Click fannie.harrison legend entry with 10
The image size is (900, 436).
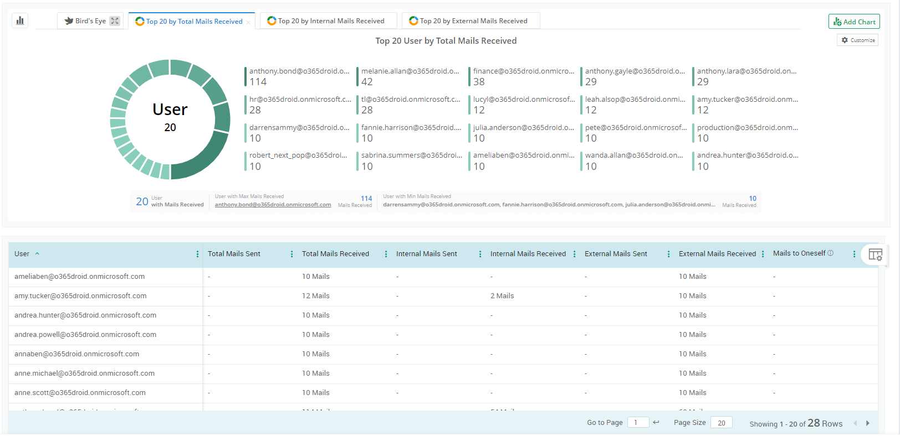click(409, 133)
